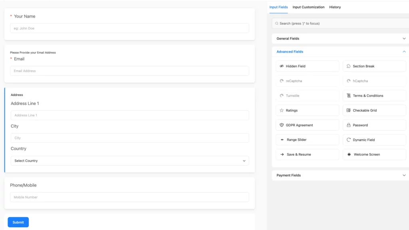Click the Hidden Field eye icon

pos(282,66)
